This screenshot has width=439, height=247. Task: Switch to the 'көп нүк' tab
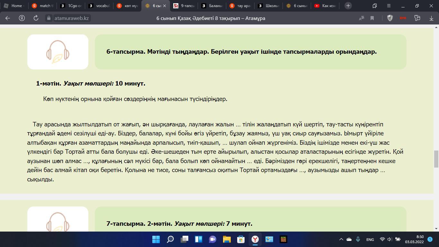[x=127, y=6]
